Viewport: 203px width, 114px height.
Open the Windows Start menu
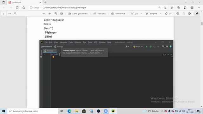pos(3,111)
